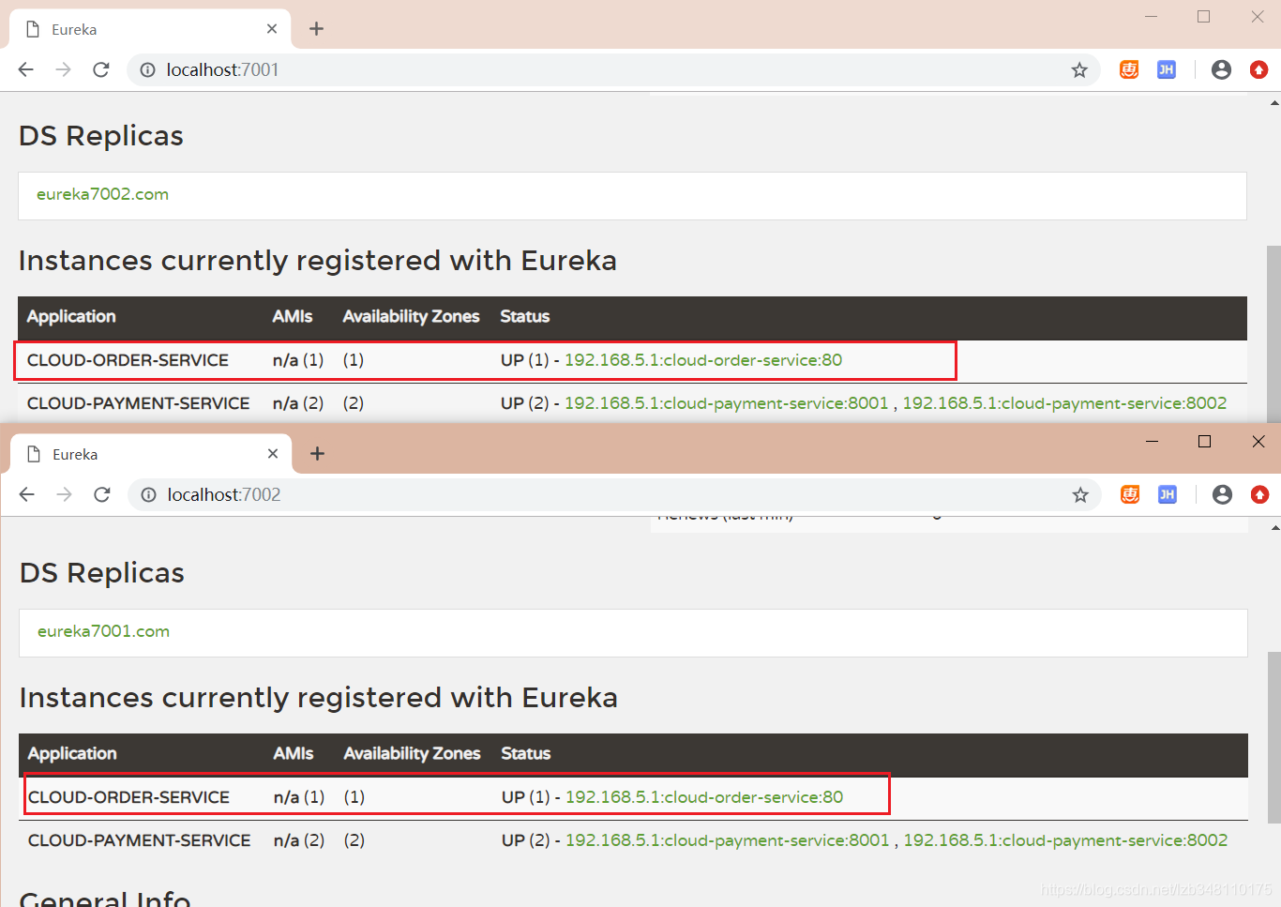Reload the localhost:7001 page

tap(101, 69)
